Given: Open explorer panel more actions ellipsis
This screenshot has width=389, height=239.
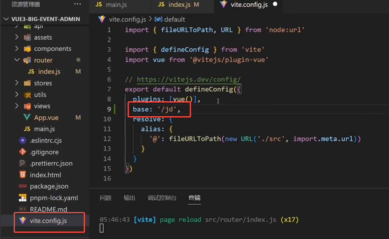Looking at the screenshot, I should [77, 4].
